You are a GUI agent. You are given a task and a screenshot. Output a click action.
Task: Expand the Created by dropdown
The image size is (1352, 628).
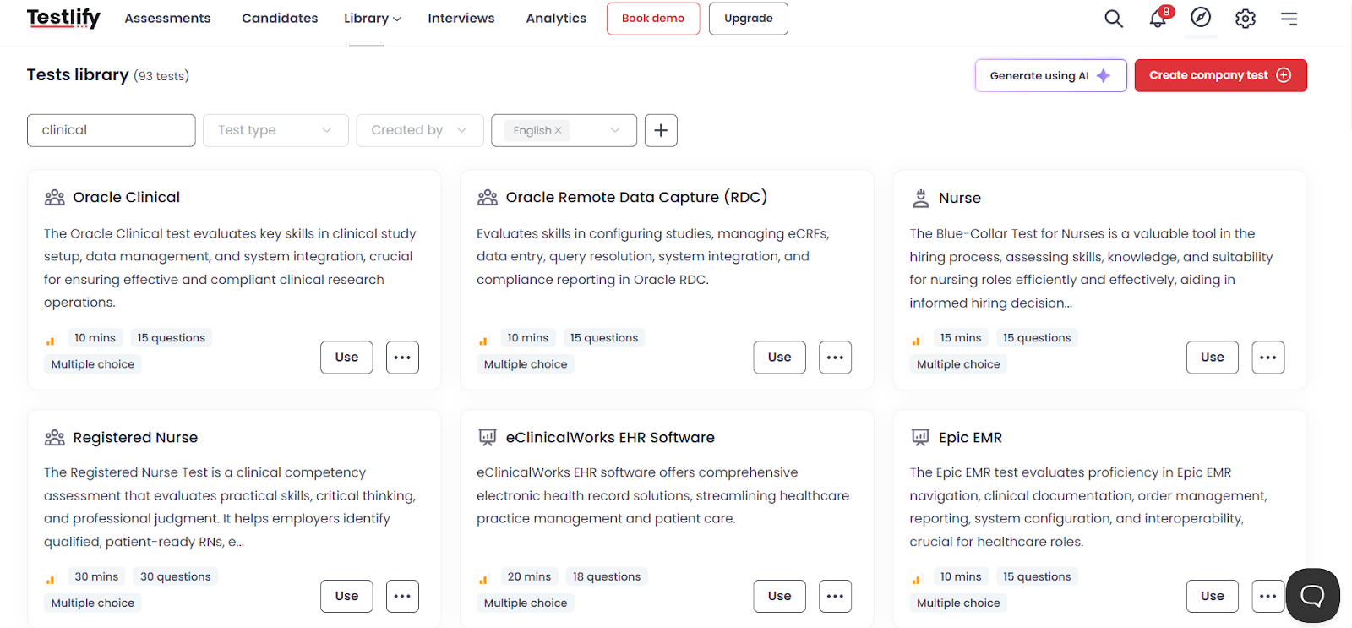[420, 130]
